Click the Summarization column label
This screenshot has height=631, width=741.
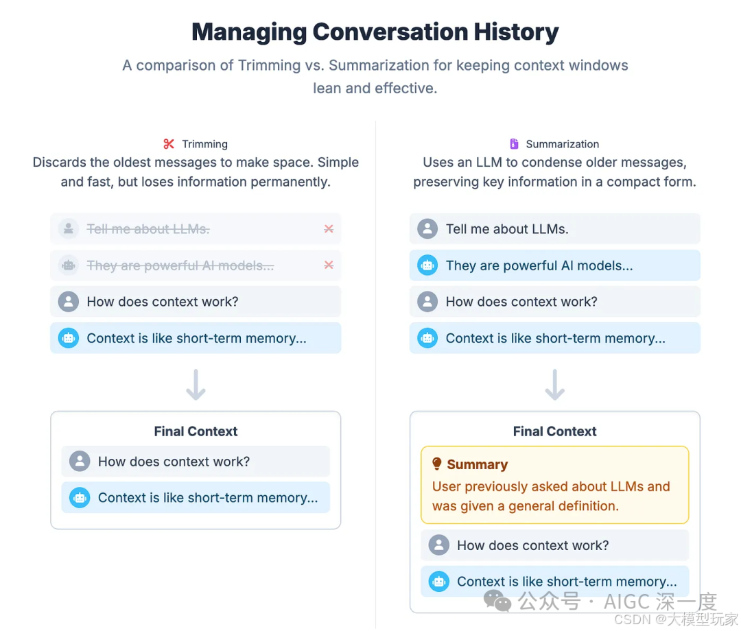point(563,144)
